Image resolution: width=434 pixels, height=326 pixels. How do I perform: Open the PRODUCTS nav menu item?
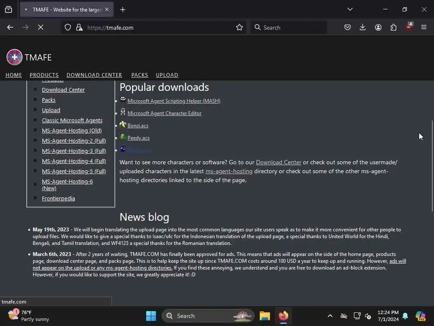44,75
